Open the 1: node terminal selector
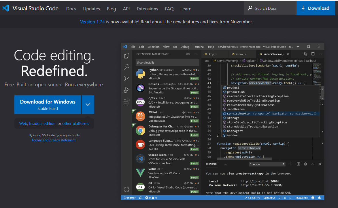 [267, 164]
